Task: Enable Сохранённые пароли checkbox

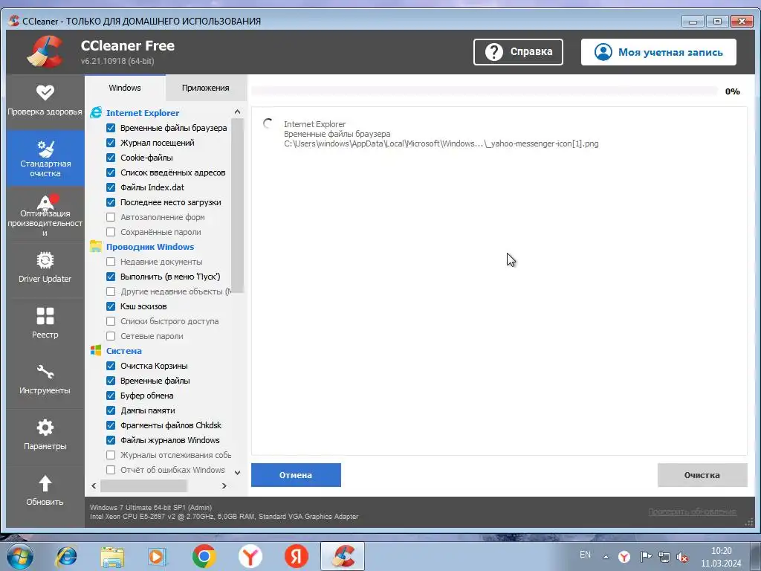Action: click(111, 232)
